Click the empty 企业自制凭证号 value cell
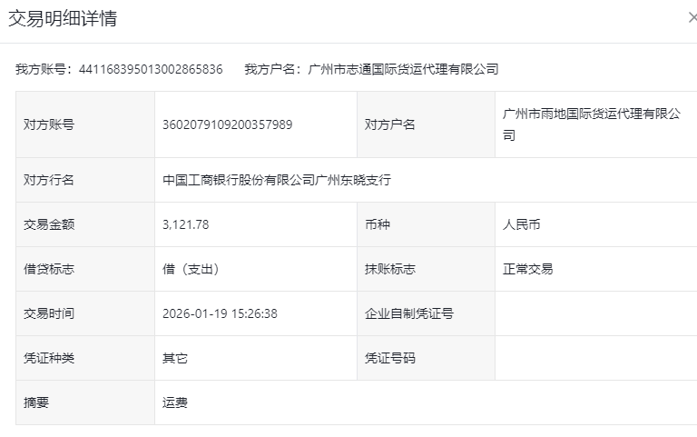This screenshot has width=697, height=437. click(x=595, y=313)
